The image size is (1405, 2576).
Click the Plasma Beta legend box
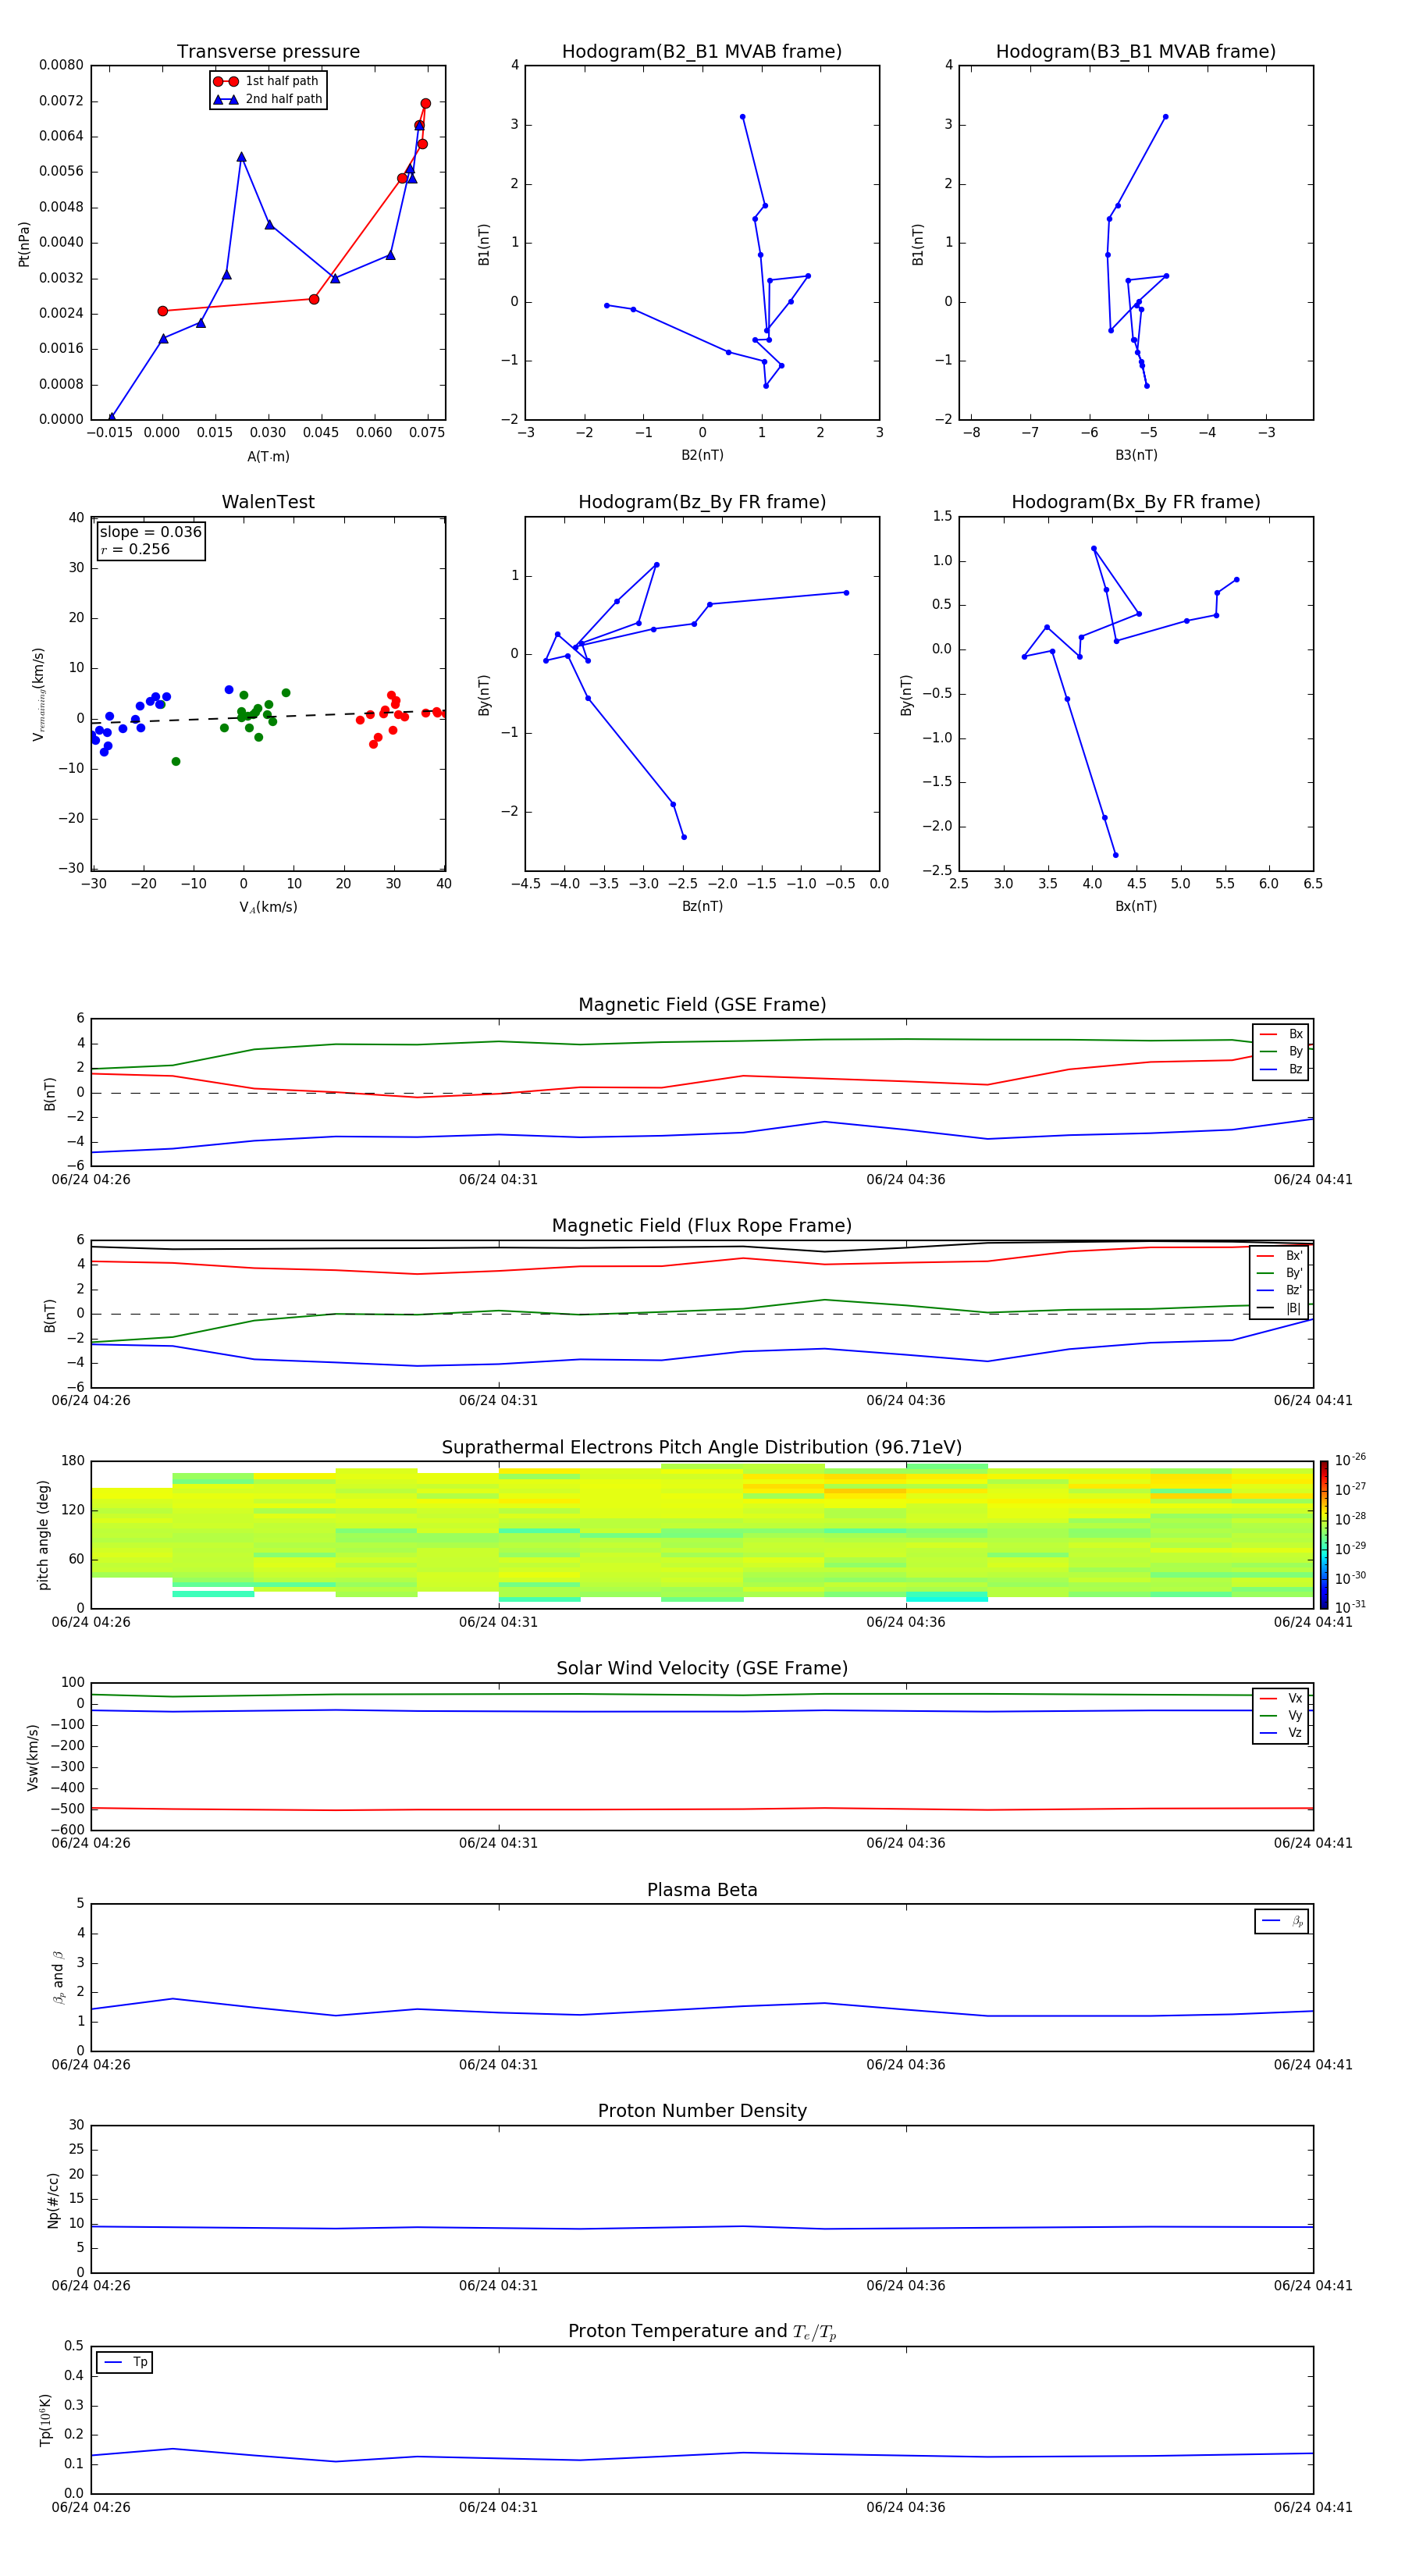click(1281, 1921)
